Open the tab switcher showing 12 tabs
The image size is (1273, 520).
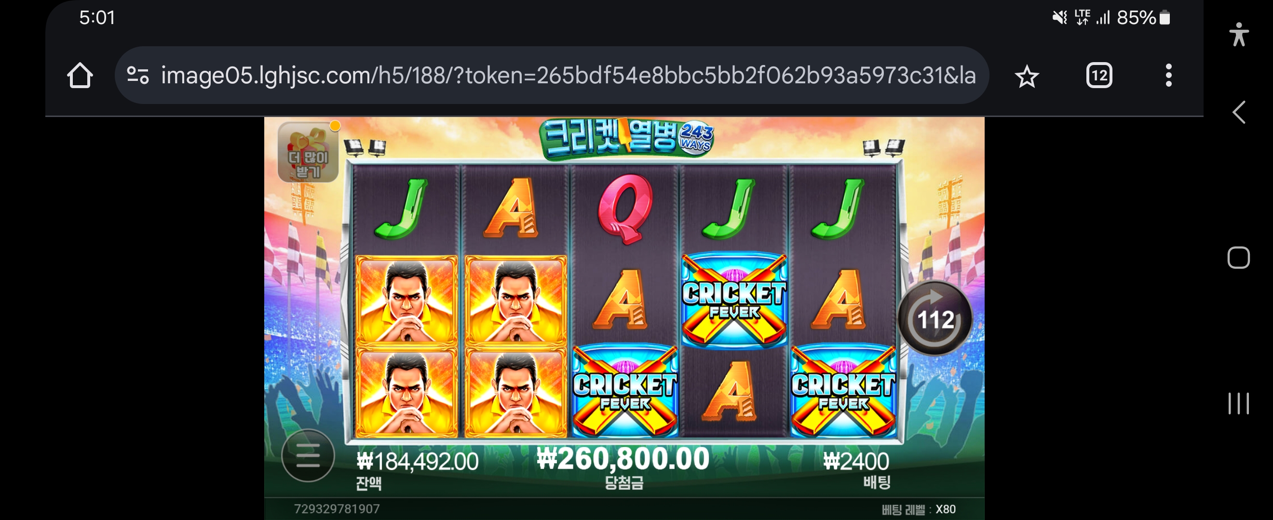click(x=1099, y=76)
